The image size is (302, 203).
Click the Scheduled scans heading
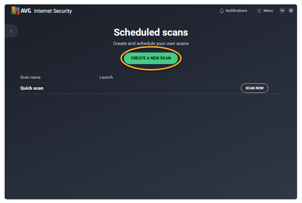click(151, 32)
